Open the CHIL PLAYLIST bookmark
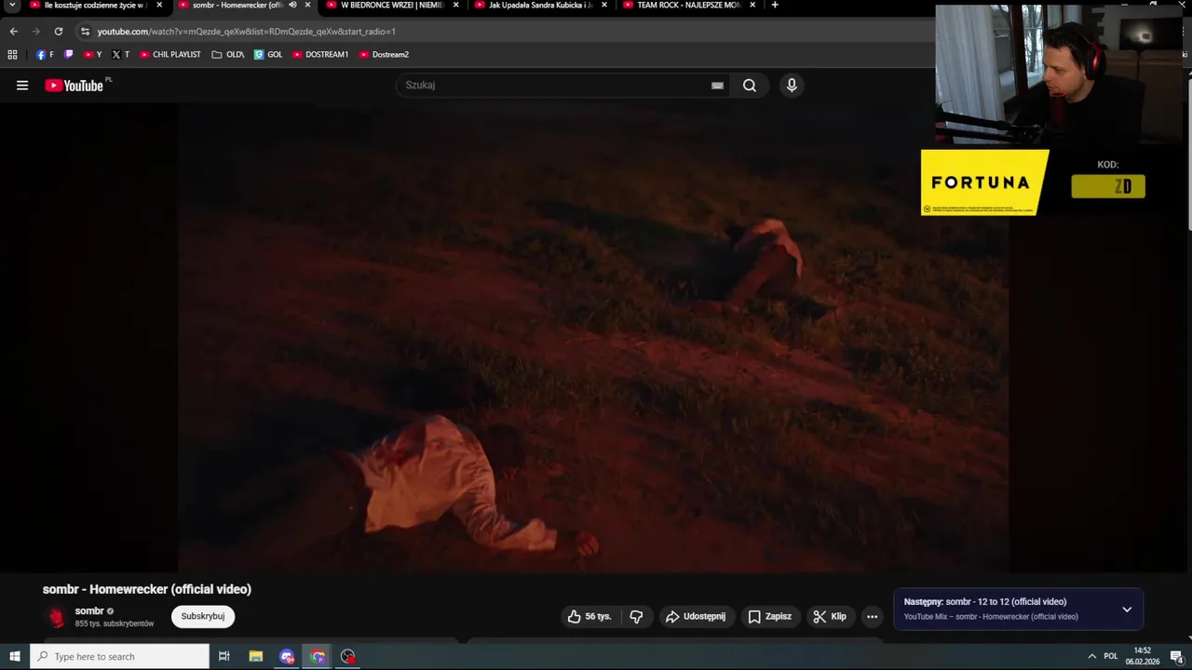The image size is (1192, 670). pyautogui.click(x=170, y=54)
